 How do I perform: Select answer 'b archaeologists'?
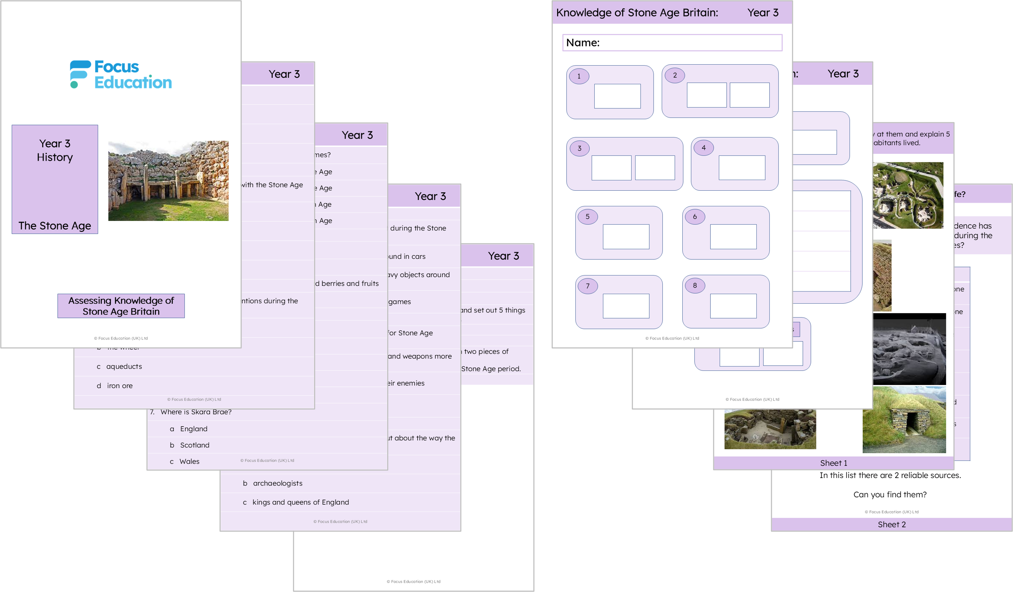pos(272,483)
